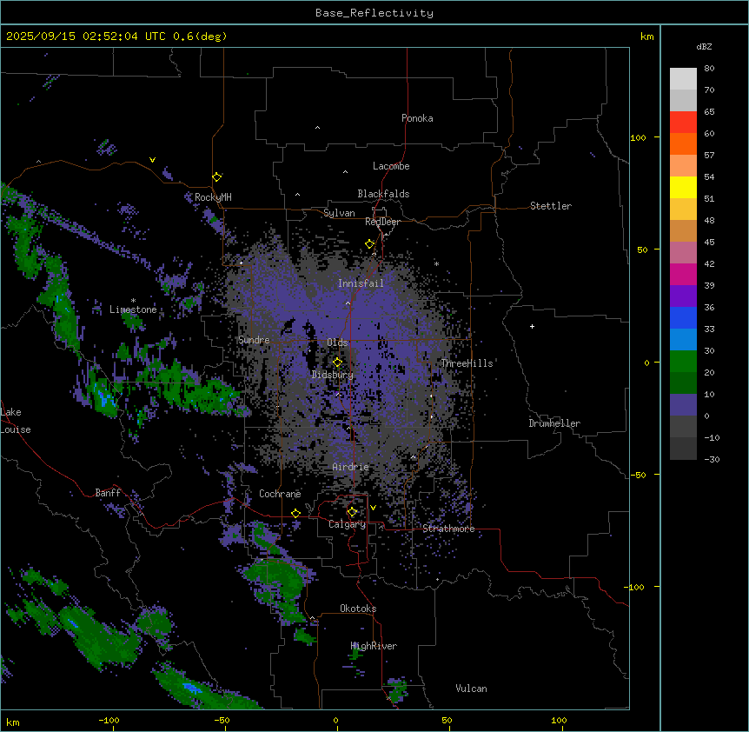Click the Okotoks town label
Image resolution: width=749 pixels, height=732 pixels.
tap(358, 609)
